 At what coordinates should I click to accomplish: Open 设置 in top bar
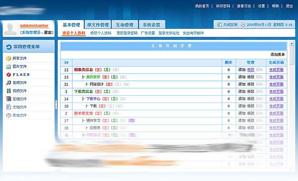pos(261,6)
